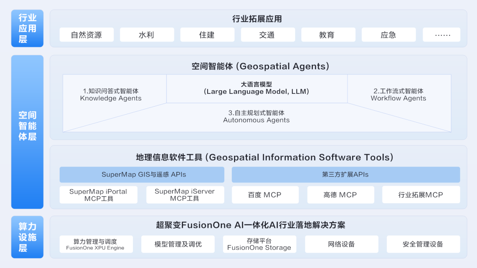Select the 水利 application box
Image resolution: width=477 pixels, height=268 pixels.
pos(147,35)
